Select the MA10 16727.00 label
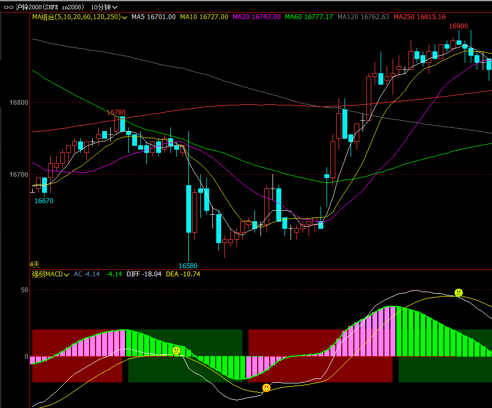 click(x=204, y=17)
